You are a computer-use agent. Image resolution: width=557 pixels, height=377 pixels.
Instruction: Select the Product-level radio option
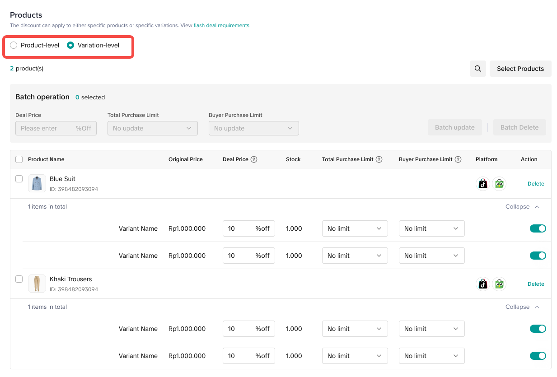pos(14,45)
